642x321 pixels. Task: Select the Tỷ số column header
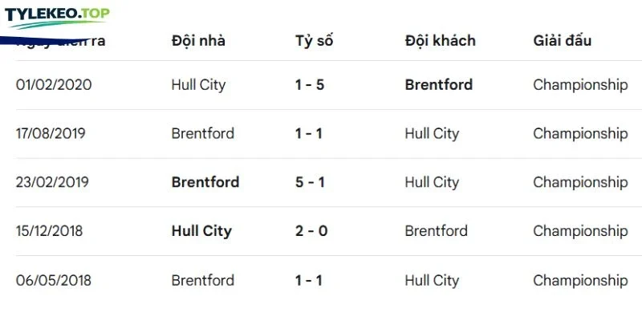pyautogui.click(x=314, y=41)
